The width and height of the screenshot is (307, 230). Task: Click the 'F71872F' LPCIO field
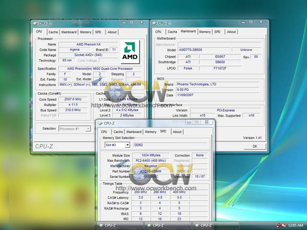220,68
